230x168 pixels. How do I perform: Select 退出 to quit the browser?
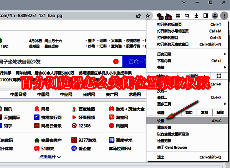tap(187, 157)
